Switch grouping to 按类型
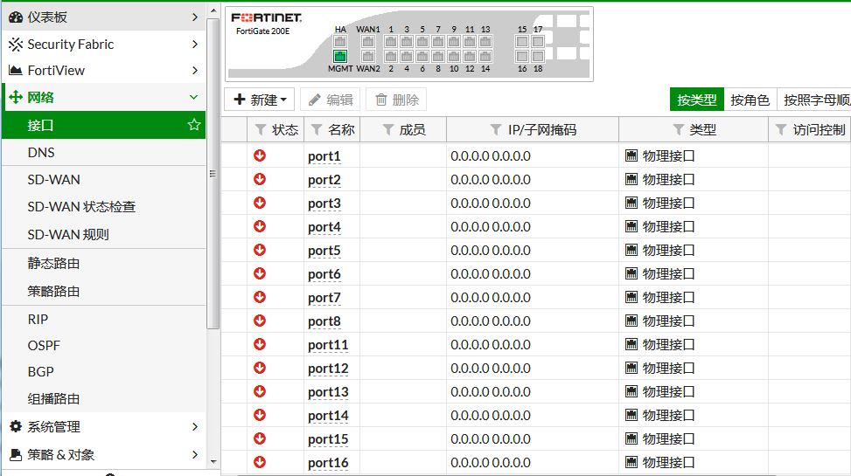The width and height of the screenshot is (851, 476). [x=697, y=100]
